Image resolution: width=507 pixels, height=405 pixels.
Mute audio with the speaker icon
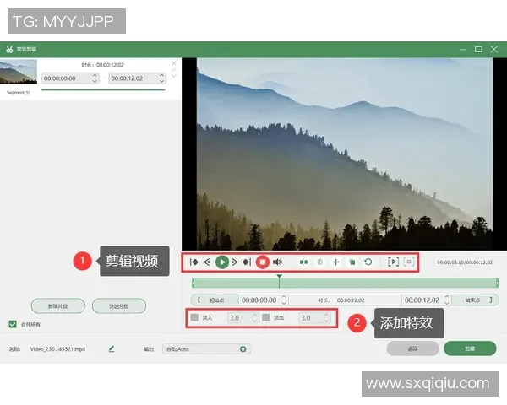[277, 262]
